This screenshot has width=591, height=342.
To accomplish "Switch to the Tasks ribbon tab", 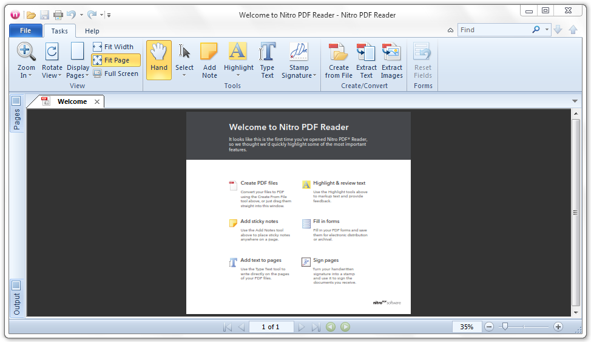I will pyautogui.click(x=59, y=31).
